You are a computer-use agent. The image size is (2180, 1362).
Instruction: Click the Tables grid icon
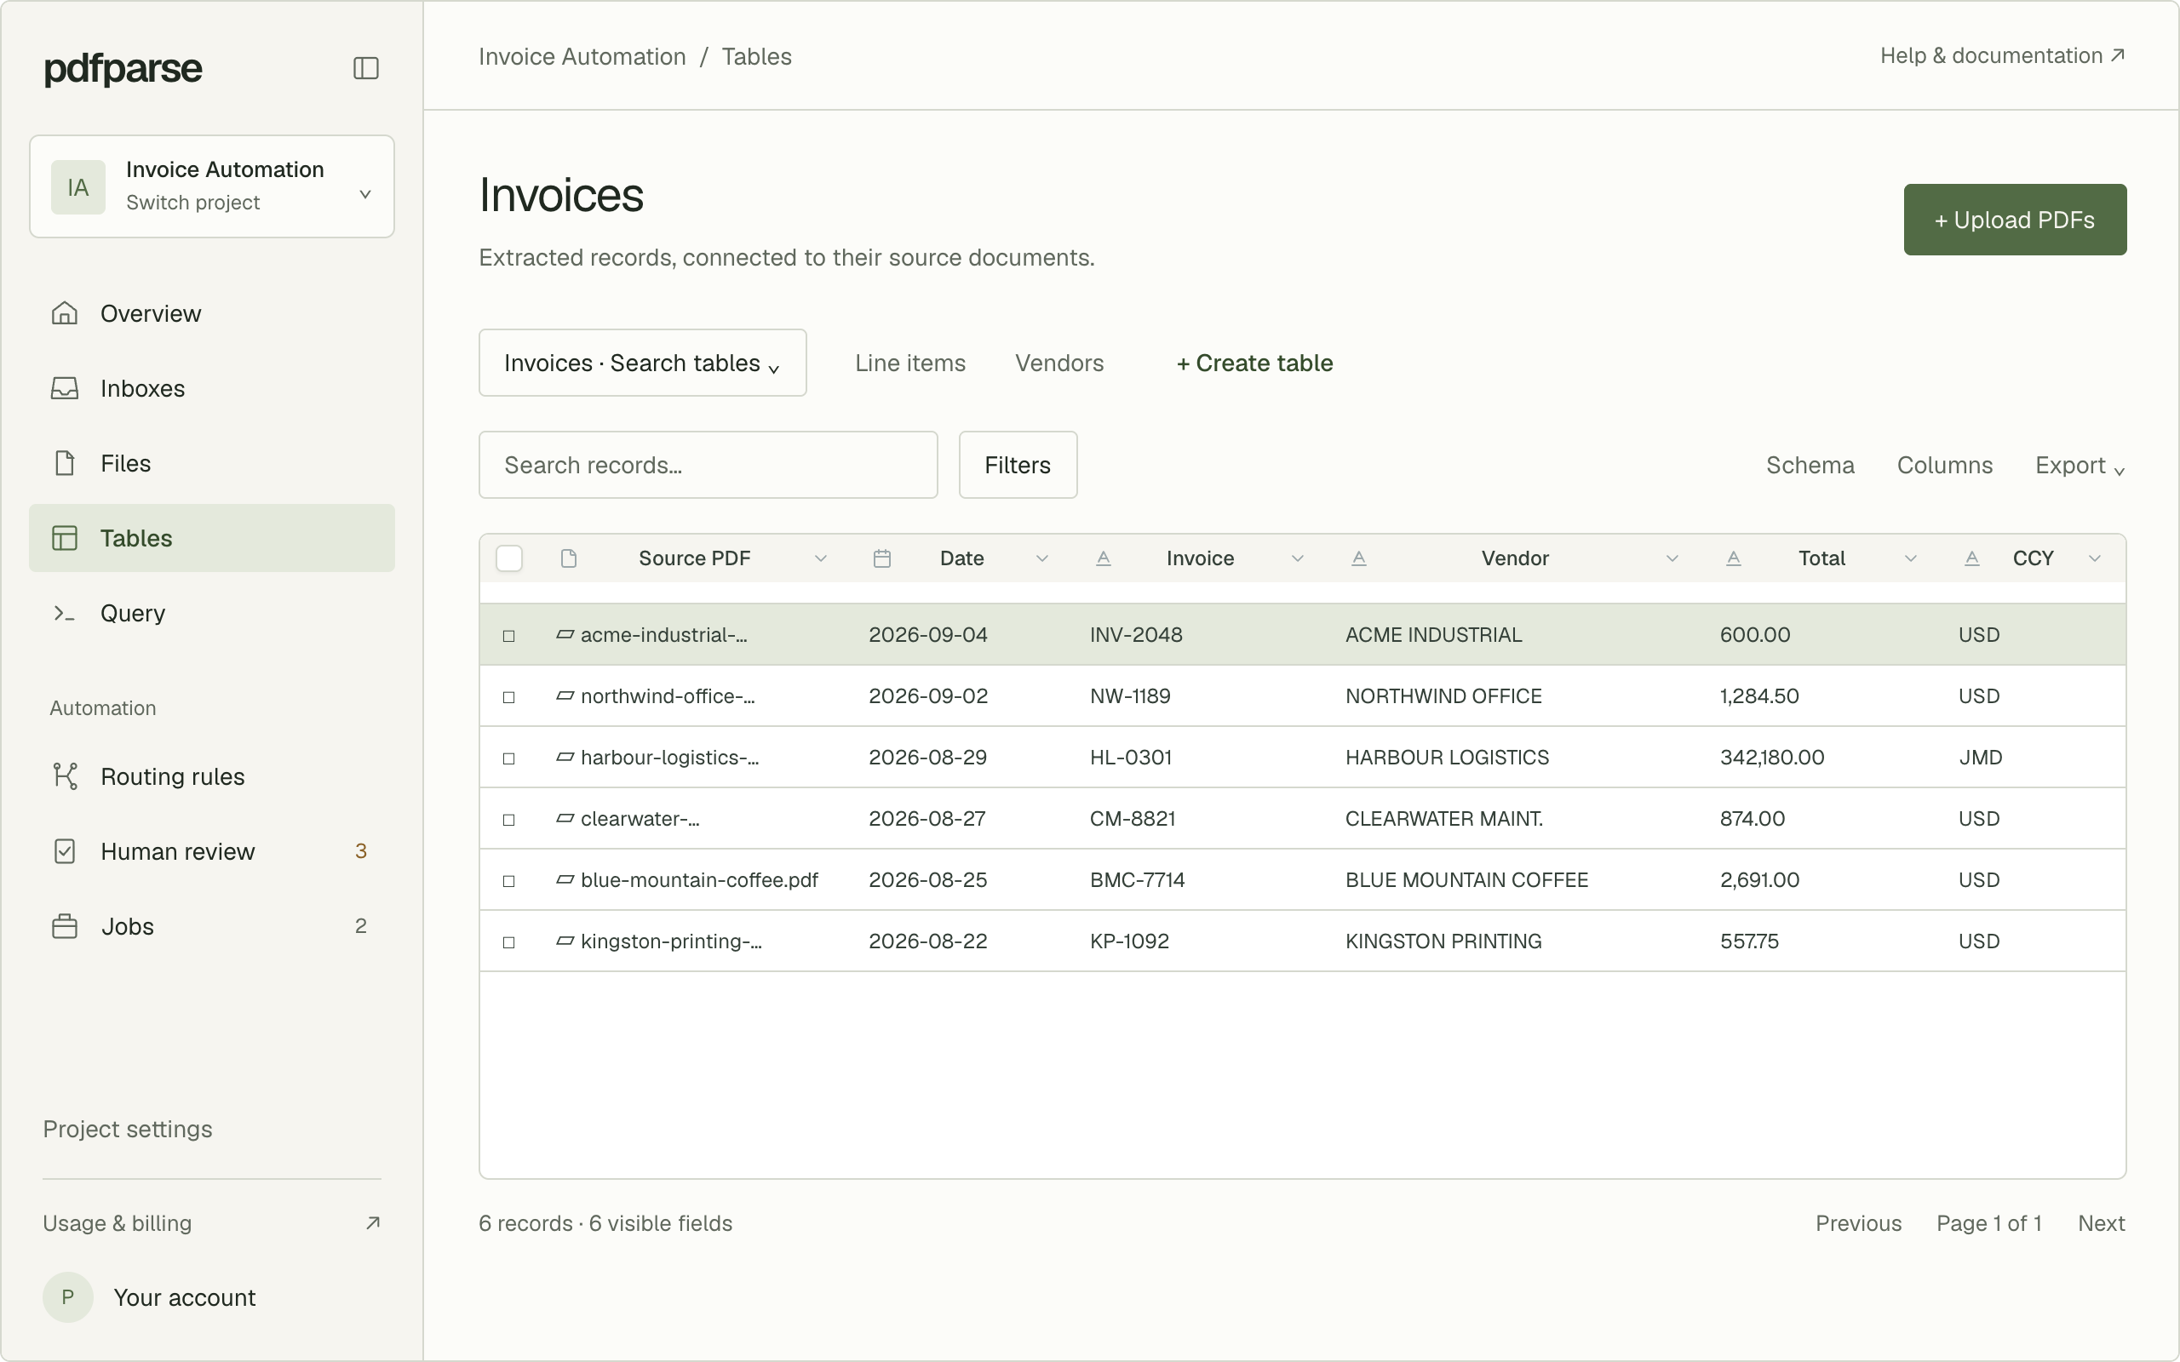(65, 538)
